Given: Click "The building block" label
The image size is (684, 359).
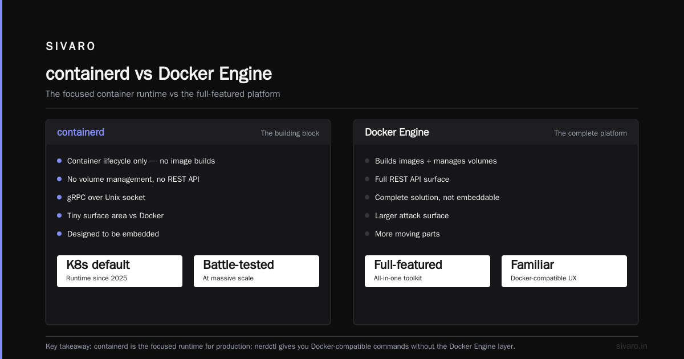Looking at the screenshot, I should tap(290, 133).
